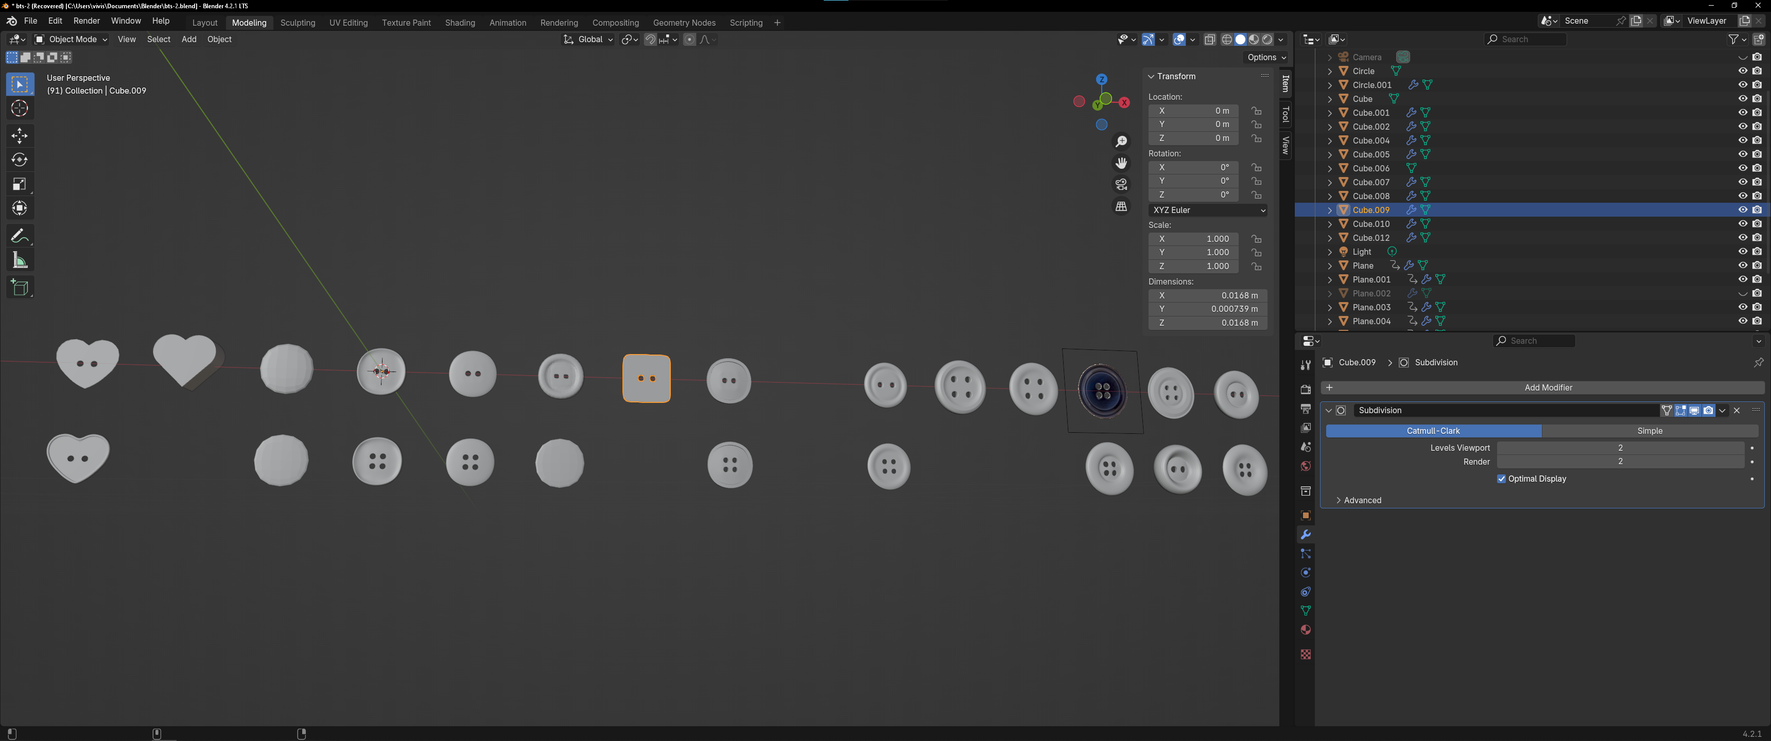
Task: Open the Tool properties tab icon
Action: coord(1305,365)
